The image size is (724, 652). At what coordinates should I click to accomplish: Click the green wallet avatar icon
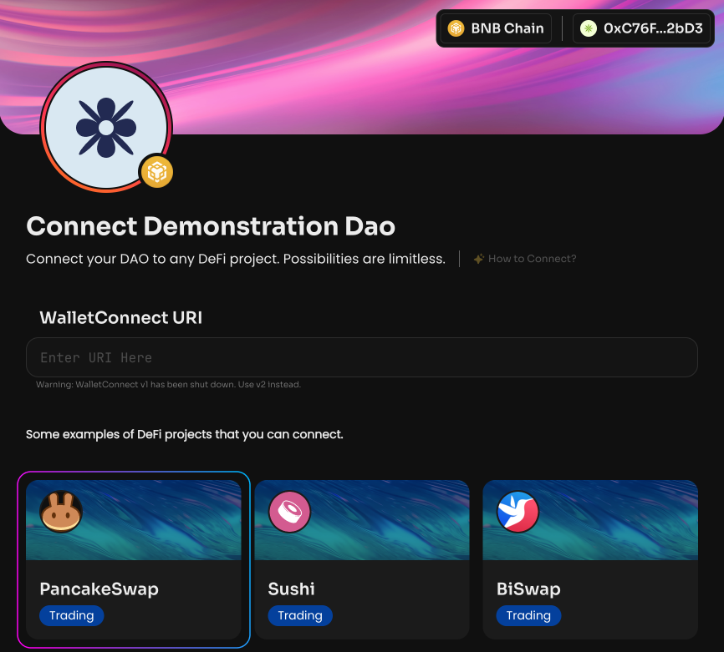[589, 28]
